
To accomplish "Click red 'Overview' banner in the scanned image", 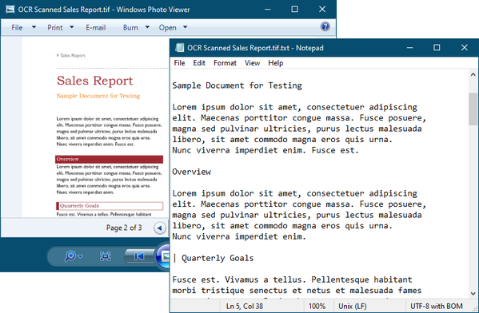I will (109, 159).
